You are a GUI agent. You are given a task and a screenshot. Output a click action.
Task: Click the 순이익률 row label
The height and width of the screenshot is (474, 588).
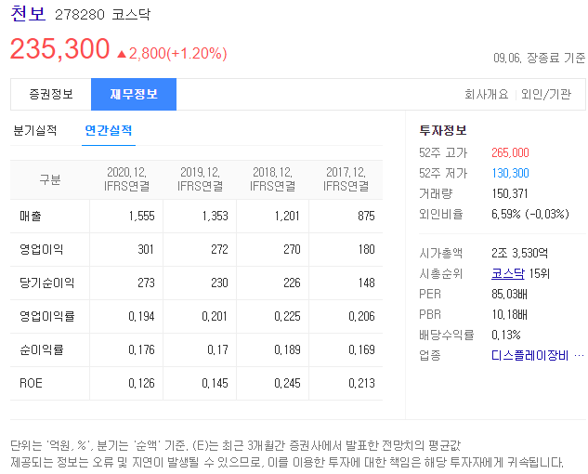coord(41,349)
